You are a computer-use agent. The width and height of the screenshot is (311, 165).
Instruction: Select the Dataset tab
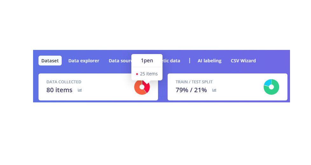pyautogui.click(x=50, y=61)
